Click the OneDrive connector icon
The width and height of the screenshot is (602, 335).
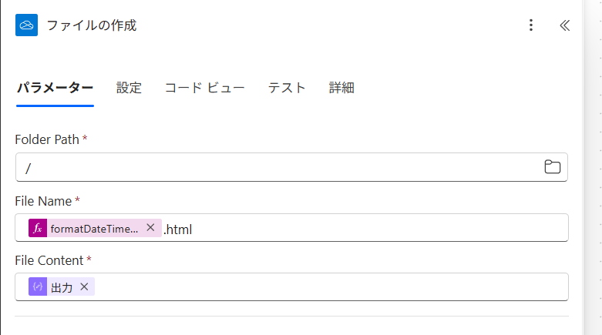(27, 25)
